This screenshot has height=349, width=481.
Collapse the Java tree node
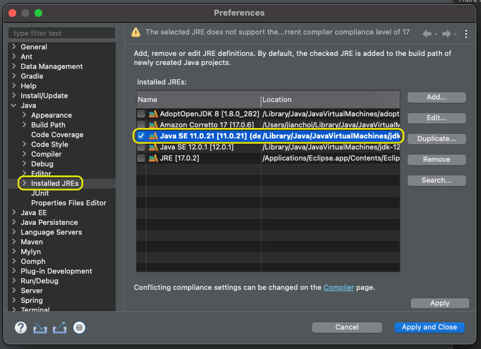(x=14, y=105)
